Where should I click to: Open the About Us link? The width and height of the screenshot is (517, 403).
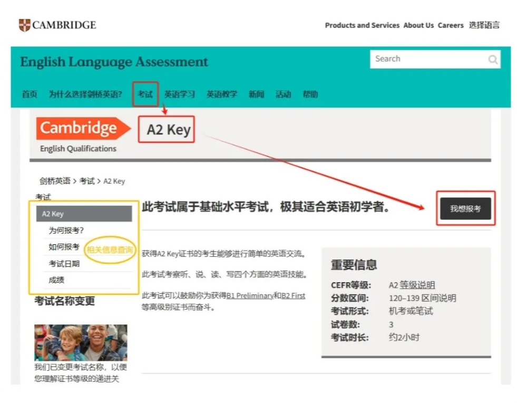[x=418, y=25]
